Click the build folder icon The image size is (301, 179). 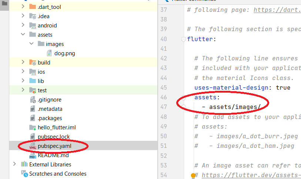click(x=33, y=62)
